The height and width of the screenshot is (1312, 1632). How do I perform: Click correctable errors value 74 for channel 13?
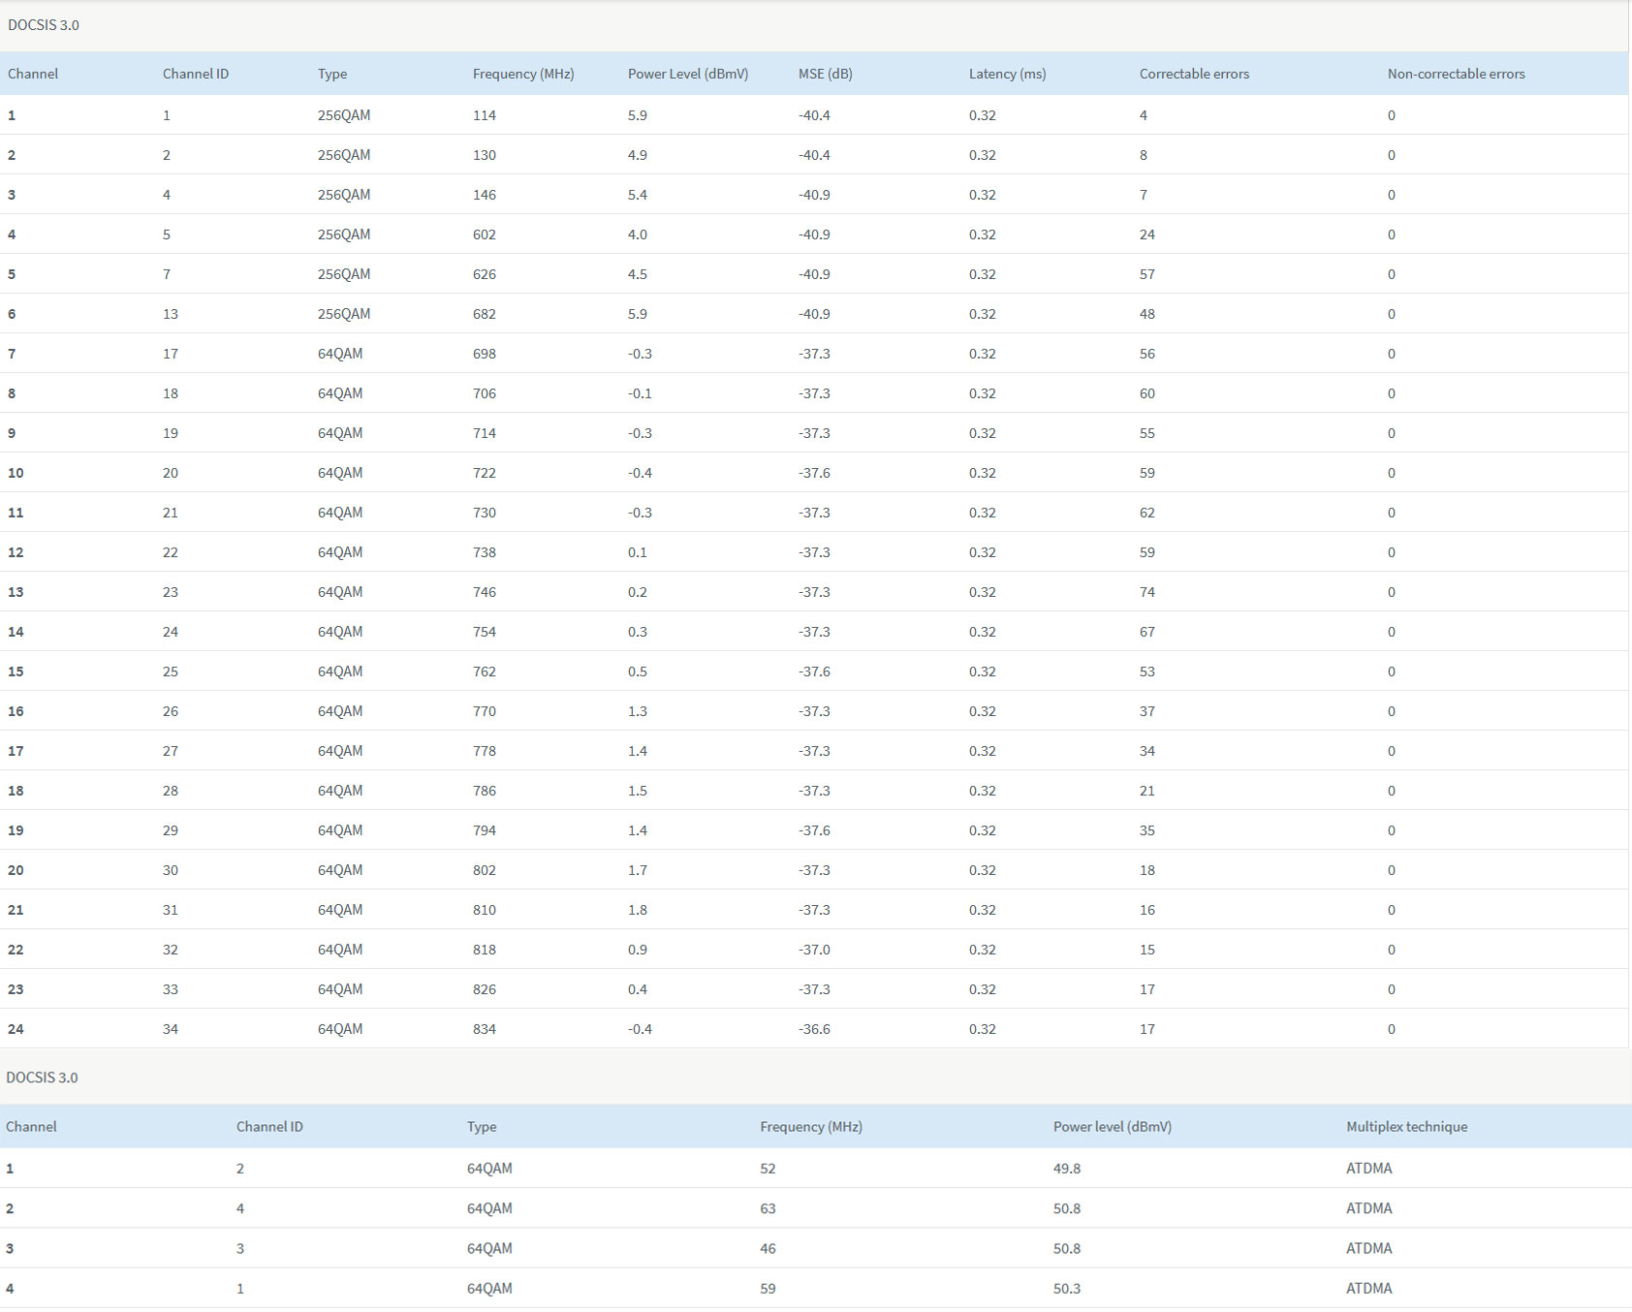1147,592
